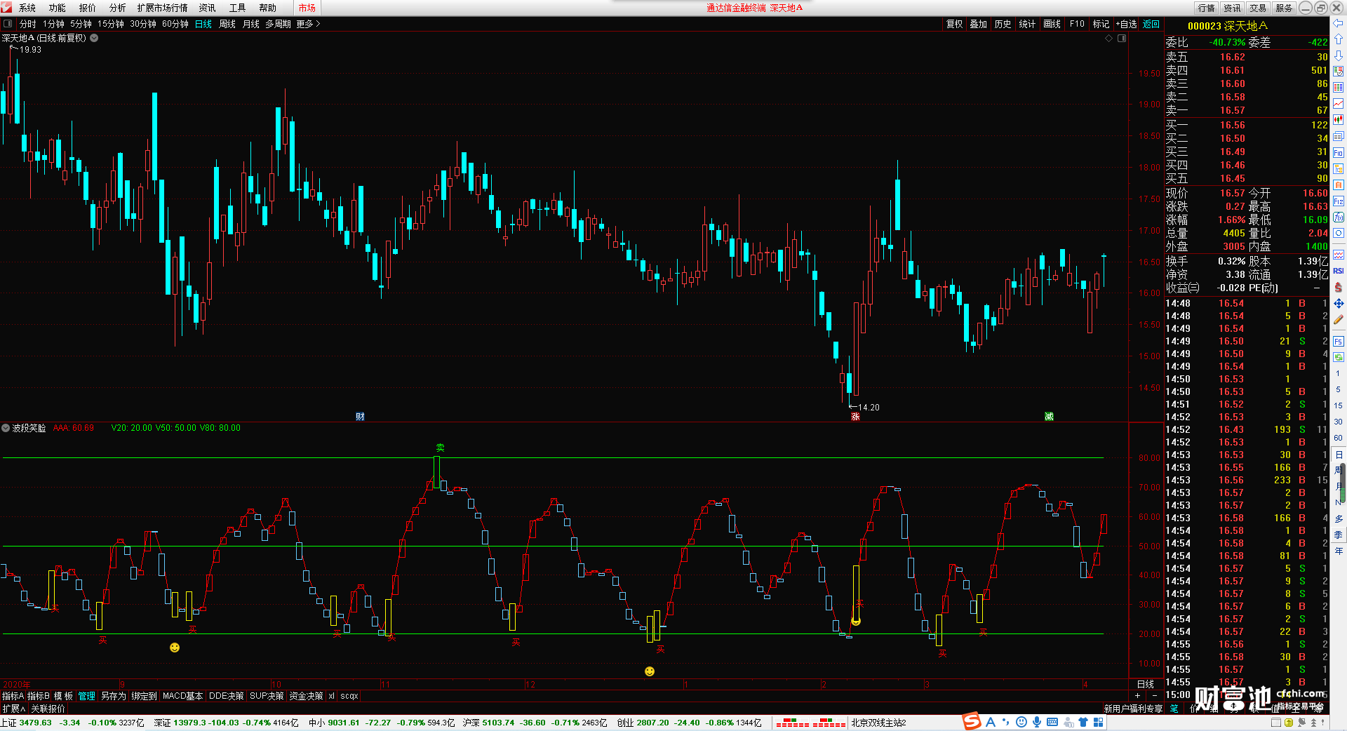This screenshot has height=731, width=1347.
Task: Click the green refresh icon in sidebar
Action: (1339, 357)
